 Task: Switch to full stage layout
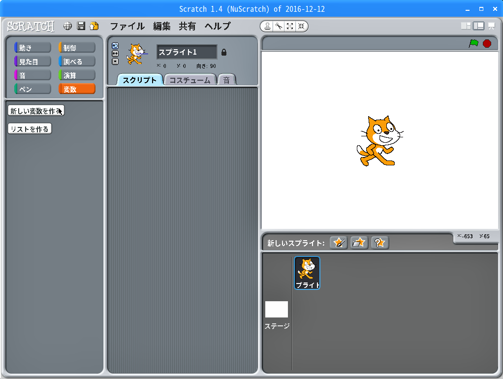[478, 26]
